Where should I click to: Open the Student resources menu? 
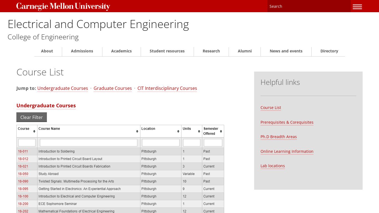167,51
